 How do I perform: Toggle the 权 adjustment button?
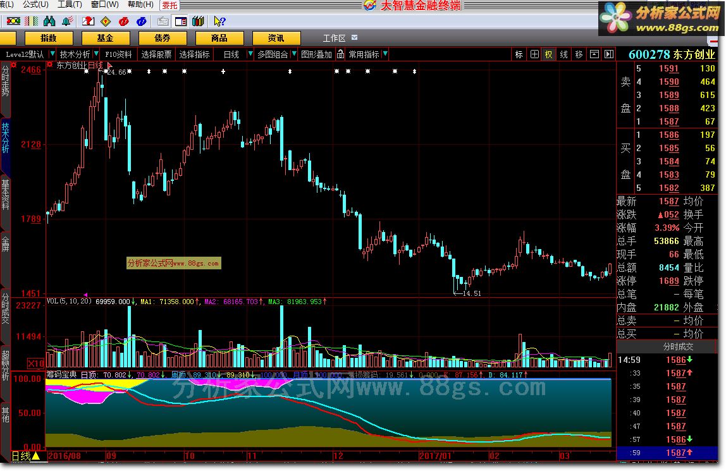point(549,54)
